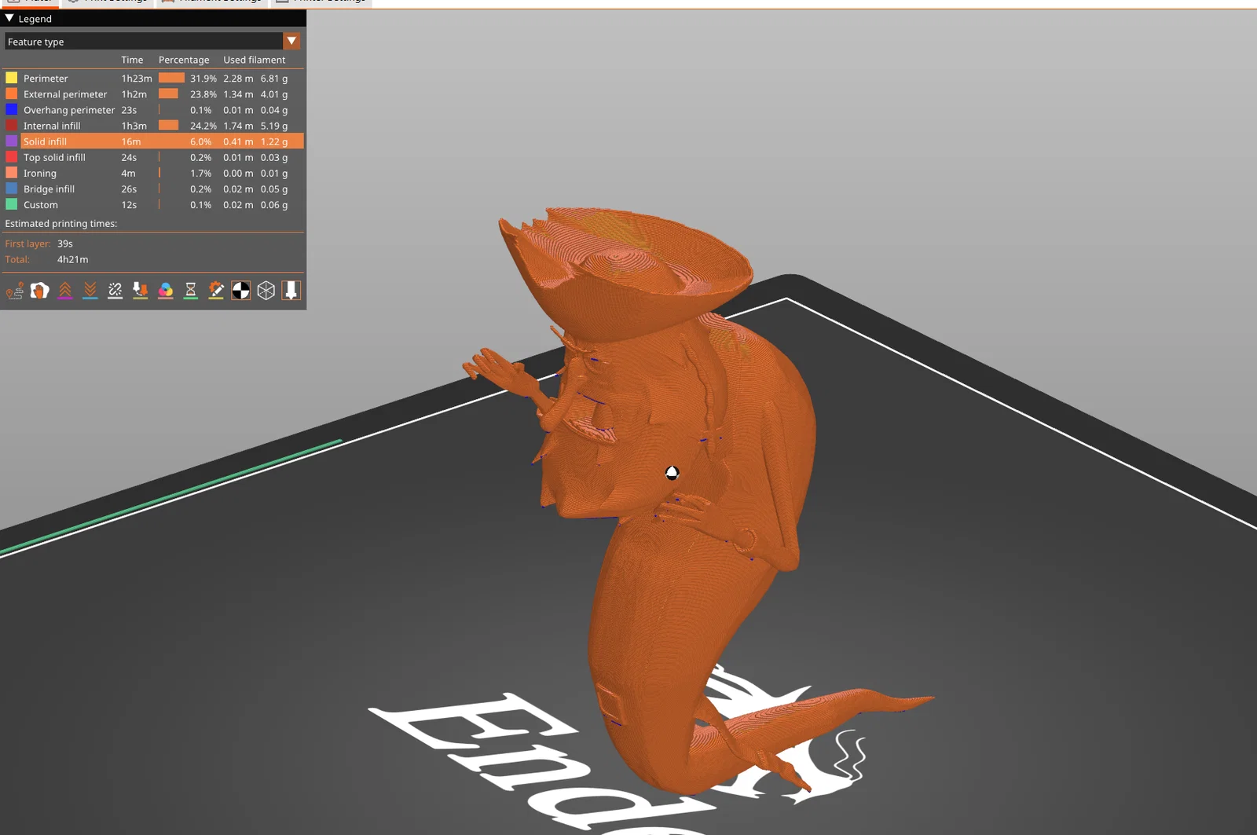This screenshot has height=835, width=1257.
Task: Click the orange External perimeter swatch
Action: click(x=12, y=93)
